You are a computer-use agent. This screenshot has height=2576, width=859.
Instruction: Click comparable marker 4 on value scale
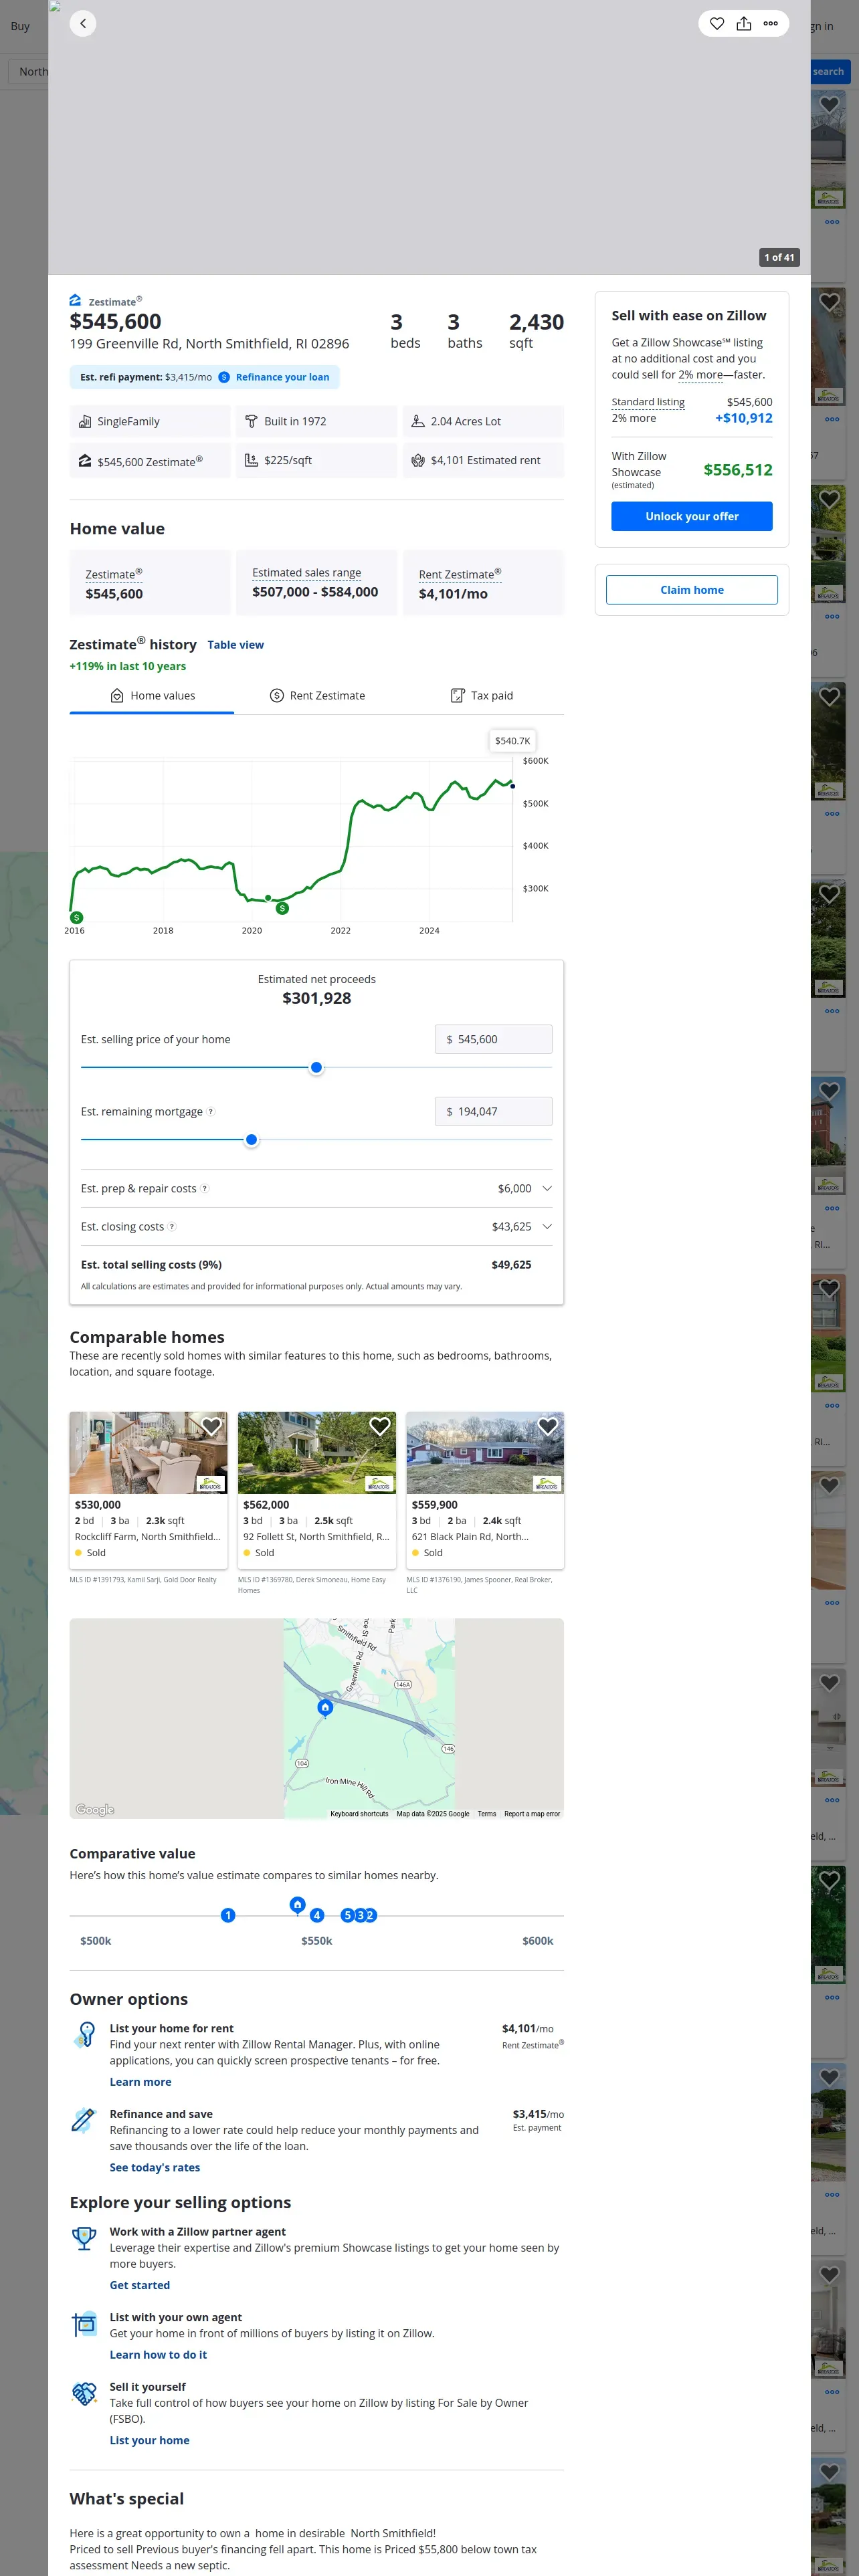(x=317, y=1915)
